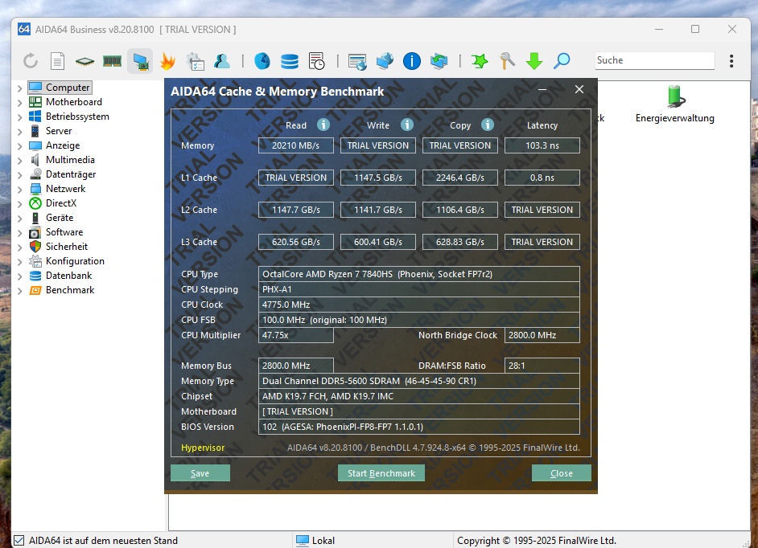Click the globe with monitors toolbar icon
The height and width of the screenshot is (548, 758).
click(385, 61)
